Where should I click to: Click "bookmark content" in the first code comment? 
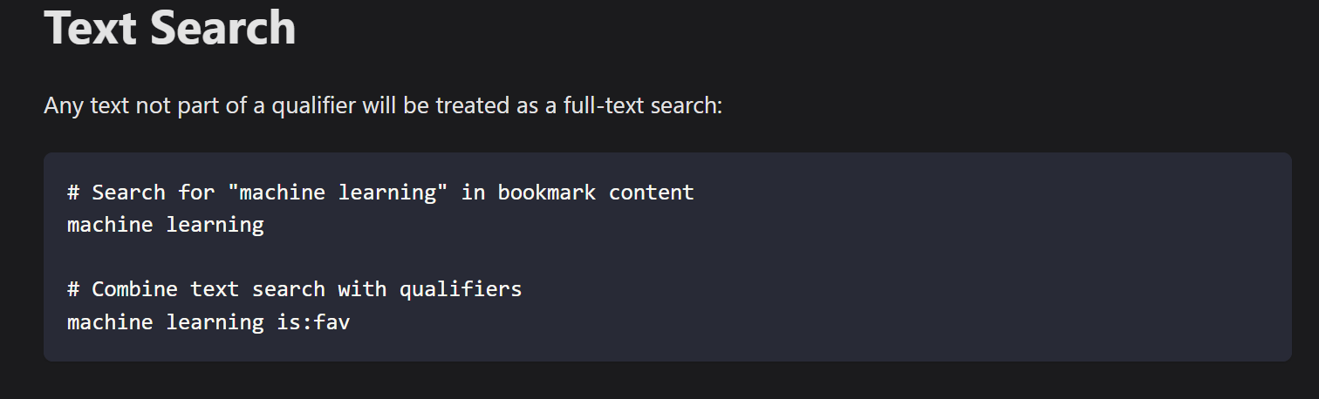(596, 193)
